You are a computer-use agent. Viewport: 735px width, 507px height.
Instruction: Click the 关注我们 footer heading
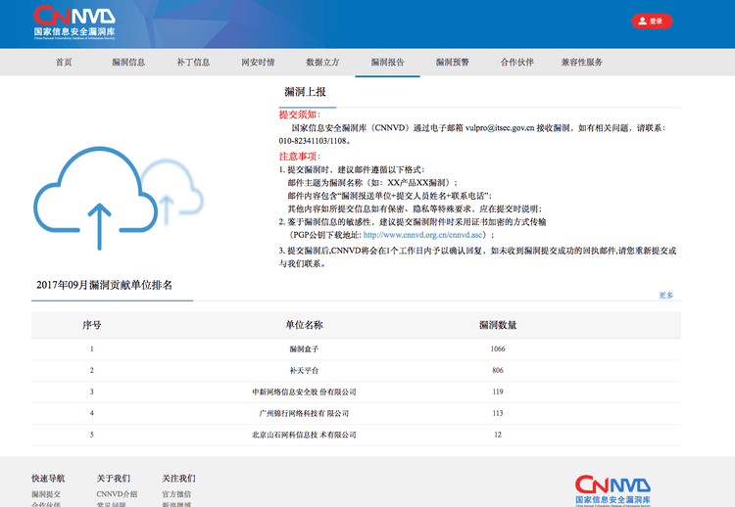[x=178, y=479]
